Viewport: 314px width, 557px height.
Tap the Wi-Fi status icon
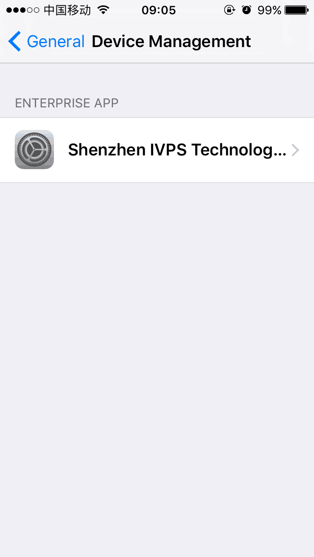pos(103,10)
